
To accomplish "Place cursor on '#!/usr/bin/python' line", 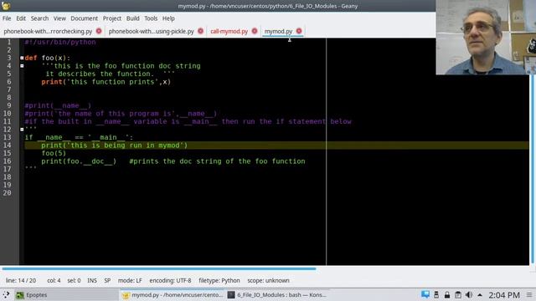I will point(60,42).
